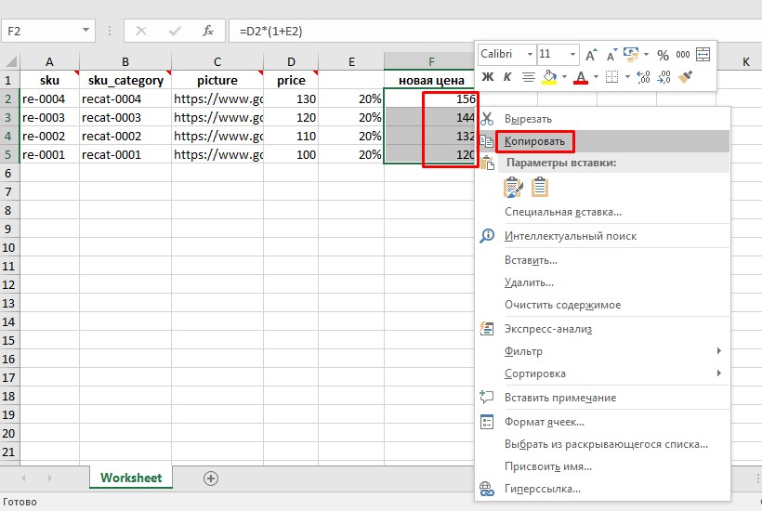Select row 10 header
The height and width of the screenshot is (511, 762).
(9, 248)
